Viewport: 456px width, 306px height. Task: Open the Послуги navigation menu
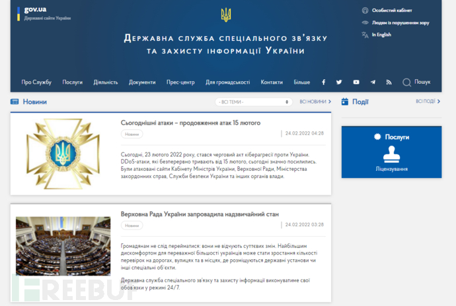click(x=73, y=82)
